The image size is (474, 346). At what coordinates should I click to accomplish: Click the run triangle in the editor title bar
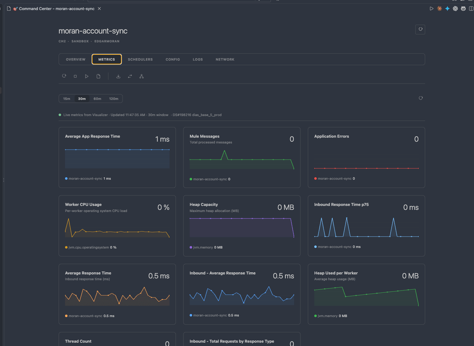coord(432,9)
